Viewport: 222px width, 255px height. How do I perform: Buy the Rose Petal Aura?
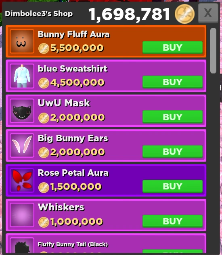(172, 186)
